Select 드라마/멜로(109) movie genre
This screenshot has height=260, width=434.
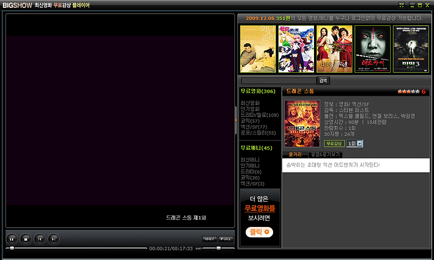pyautogui.click(x=259, y=115)
